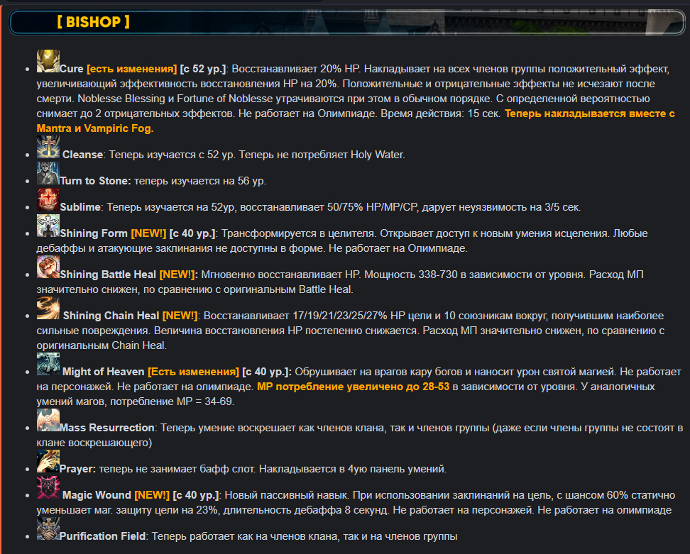The image size is (690, 554).
Task: Click the Prayer skill icon
Action: [48, 461]
